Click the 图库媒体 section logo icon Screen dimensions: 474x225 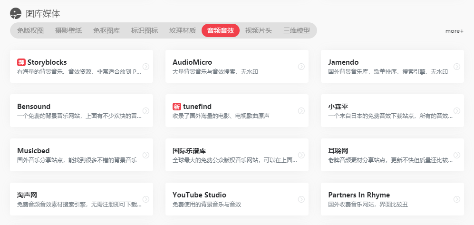[x=16, y=14]
